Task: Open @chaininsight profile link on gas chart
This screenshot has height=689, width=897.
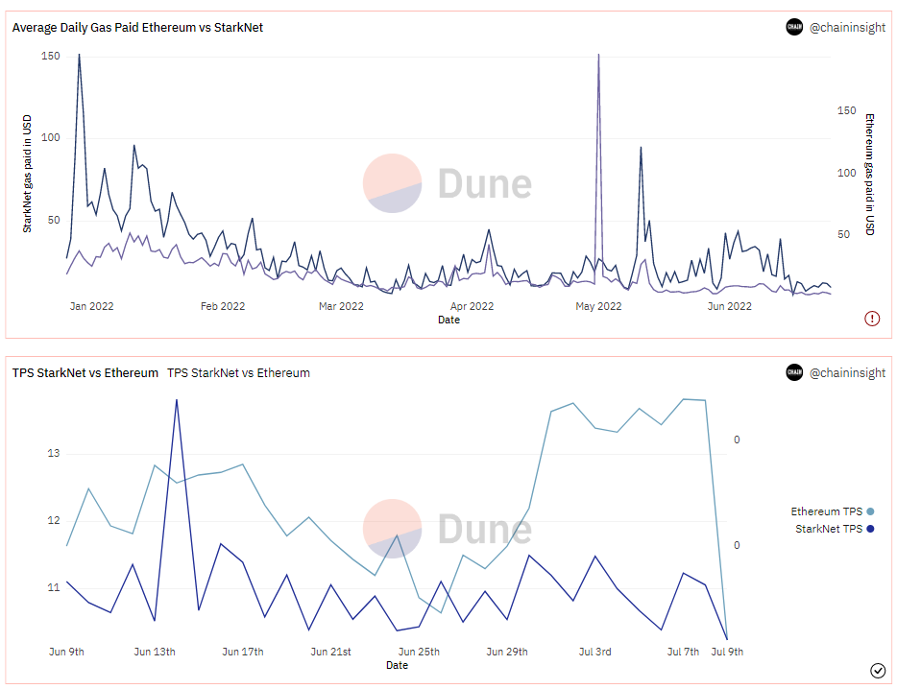Action: (847, 28)
